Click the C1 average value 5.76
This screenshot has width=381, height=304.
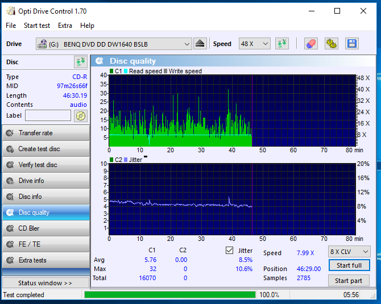coord(150,260)
